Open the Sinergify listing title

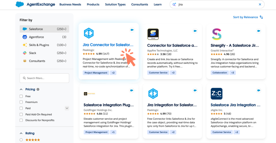pos(235,45)
